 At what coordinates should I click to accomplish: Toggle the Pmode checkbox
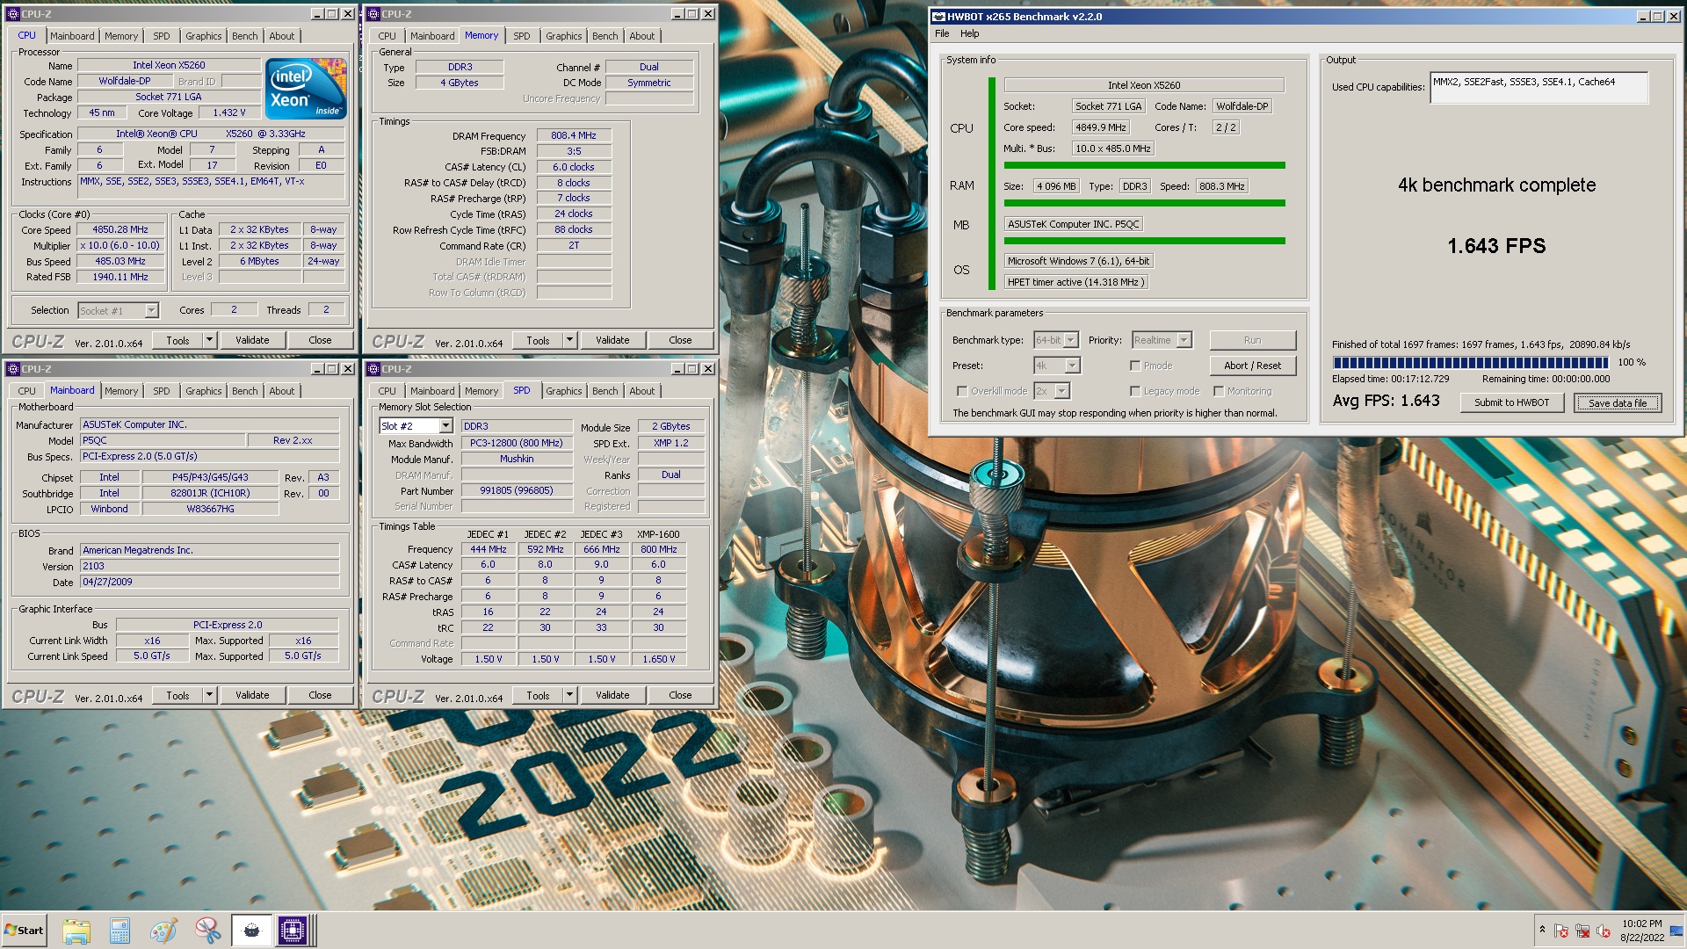[1135, 366]
